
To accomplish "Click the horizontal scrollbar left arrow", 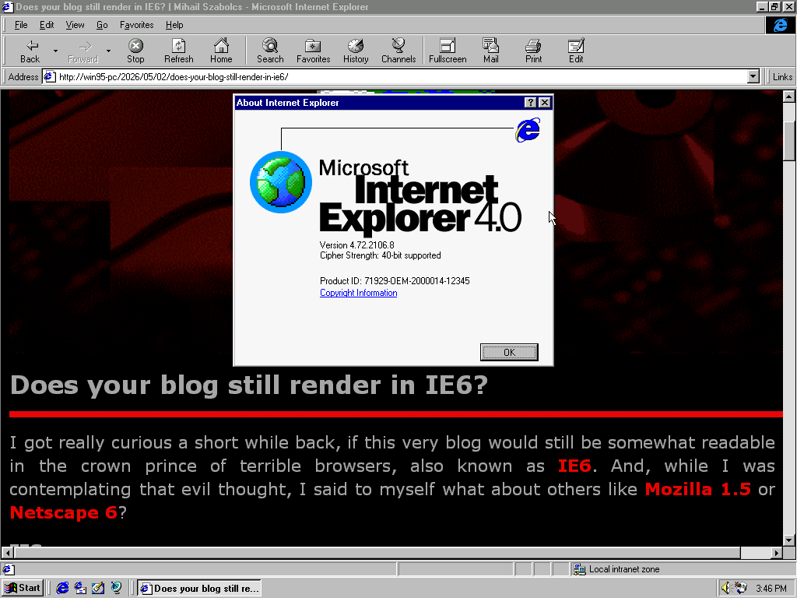I will [7, 552].
